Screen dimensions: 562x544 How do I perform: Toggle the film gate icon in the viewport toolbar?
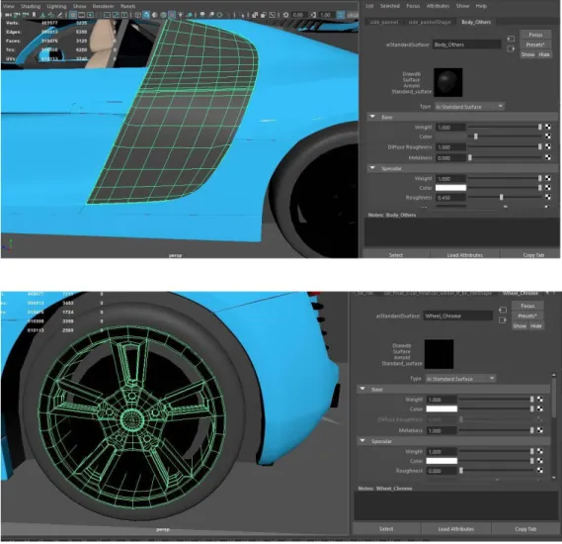point(81,15)
